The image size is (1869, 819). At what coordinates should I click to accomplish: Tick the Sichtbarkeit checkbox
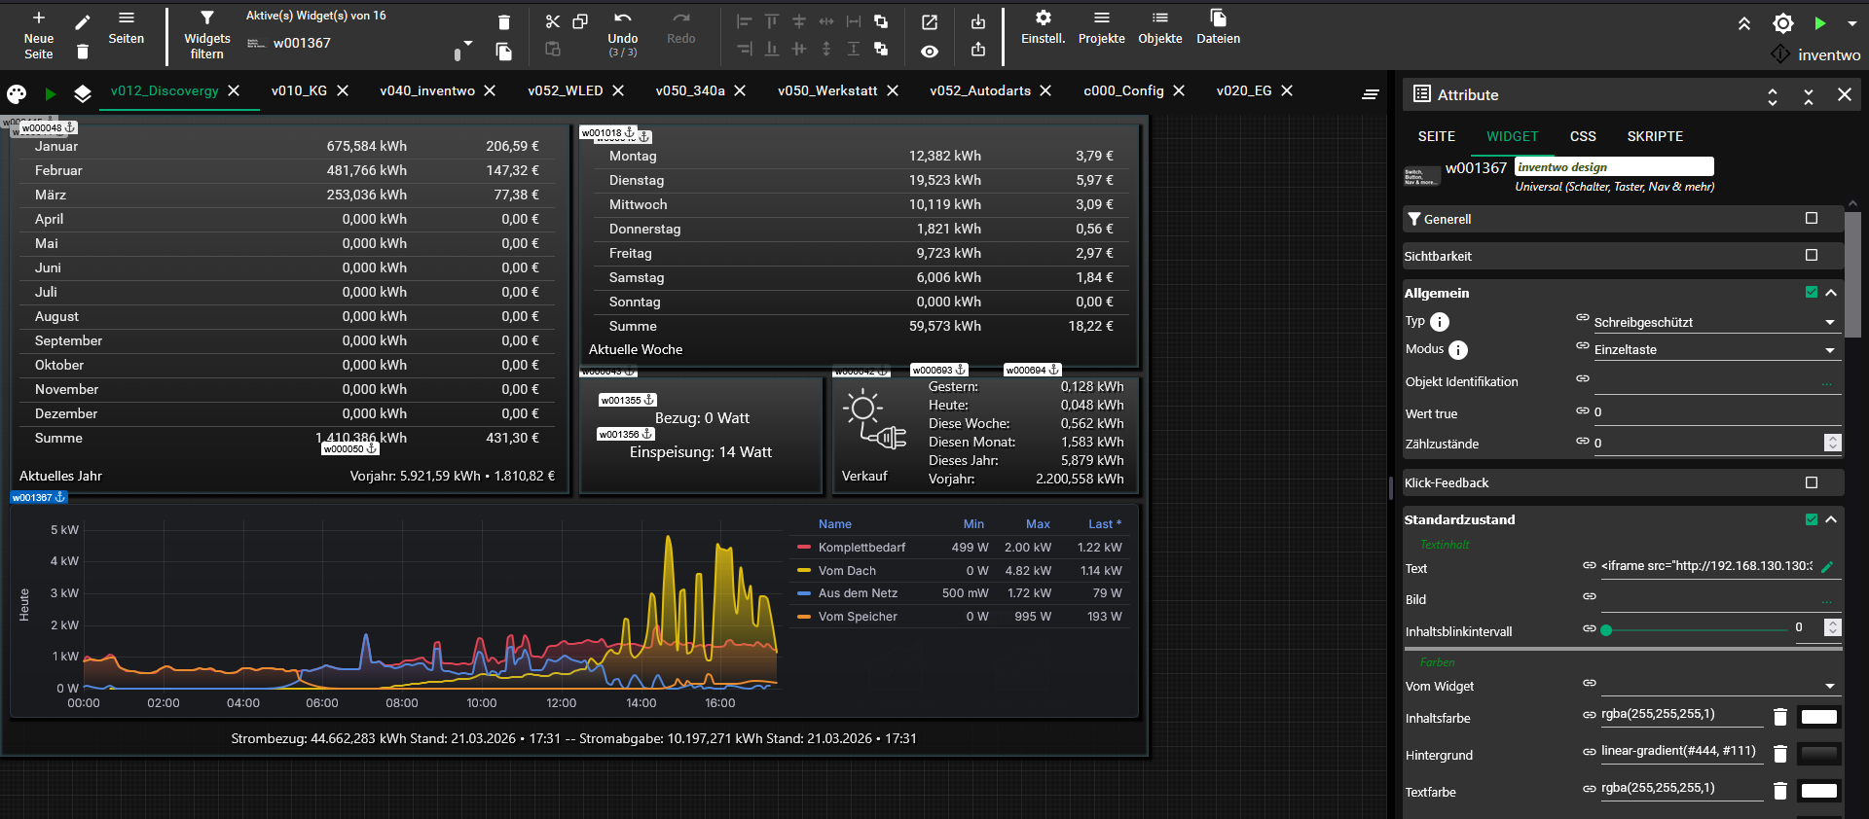click(1811, 256)
